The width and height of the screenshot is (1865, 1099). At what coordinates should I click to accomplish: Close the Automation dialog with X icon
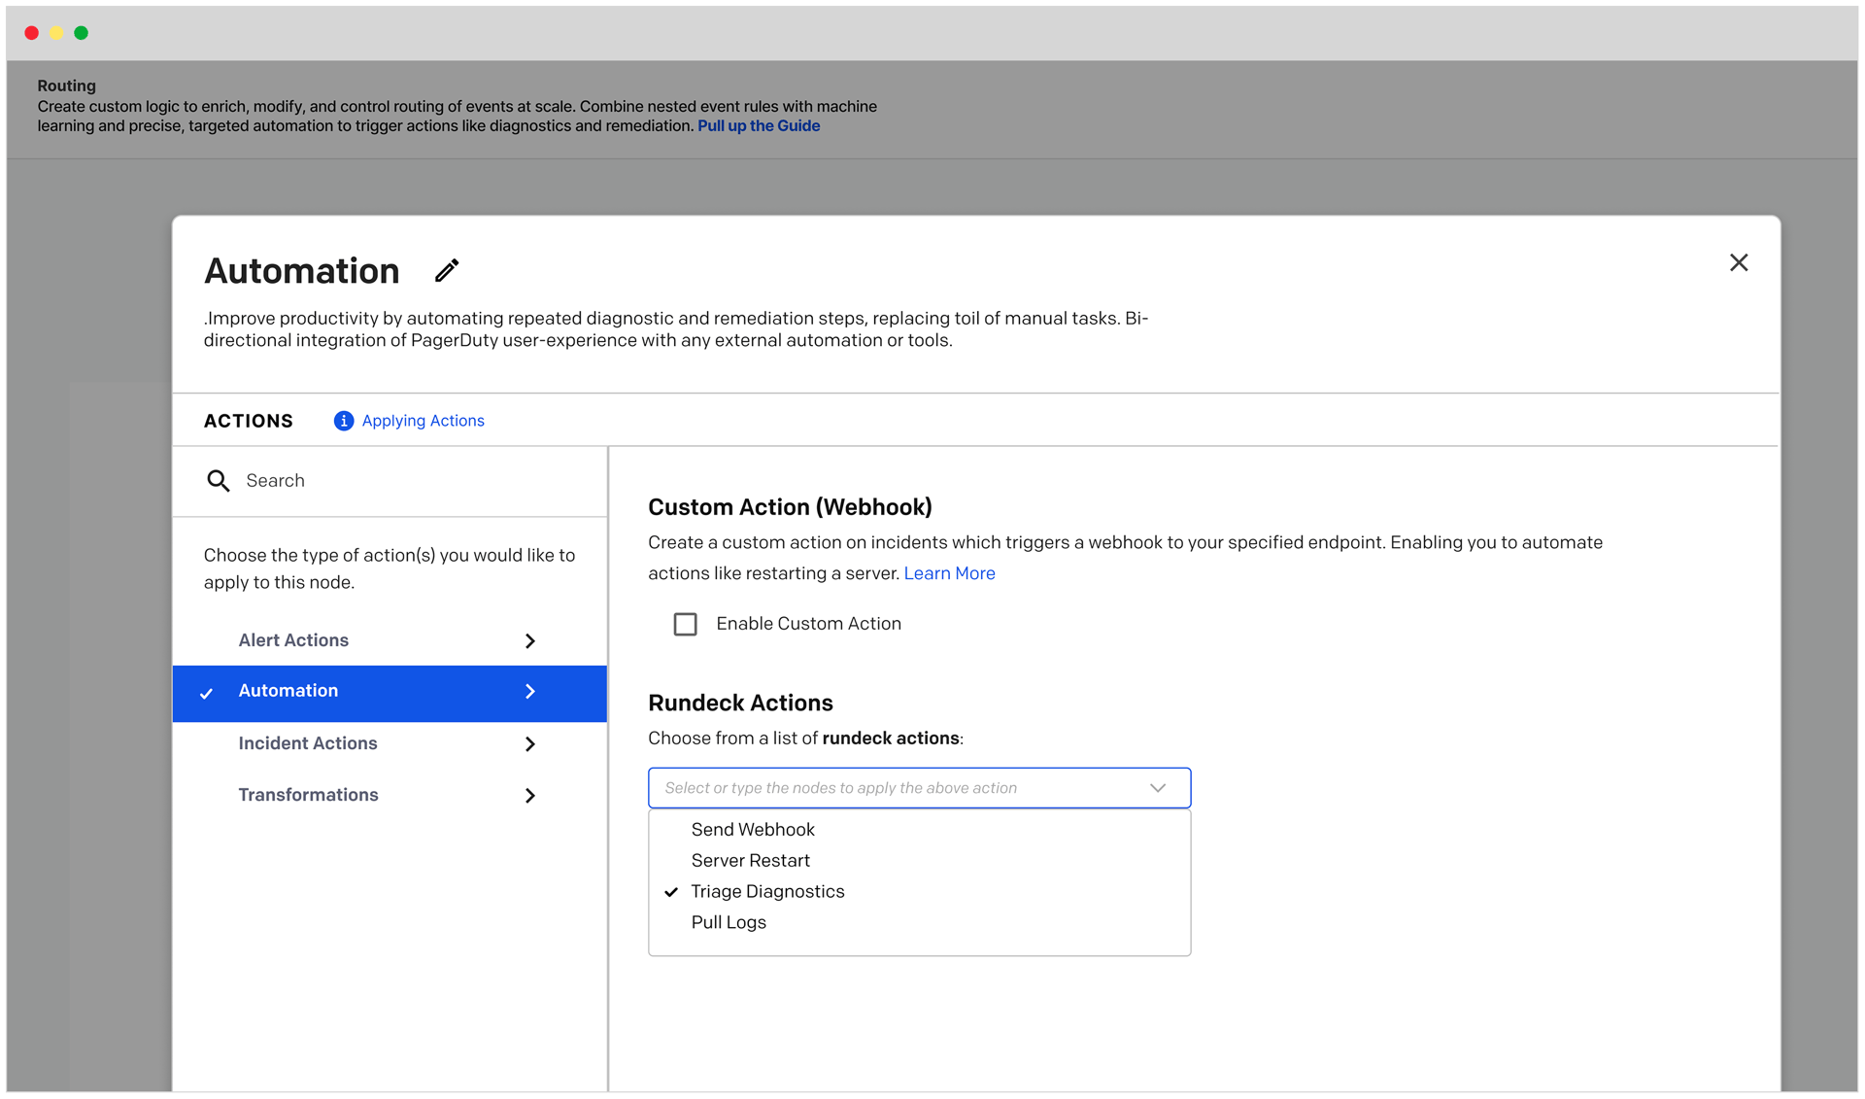click(1738, 263)
